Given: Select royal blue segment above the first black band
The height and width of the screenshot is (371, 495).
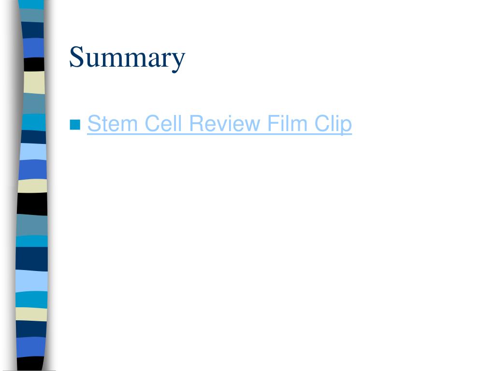Looking at the screenshot, I should 33,48.
